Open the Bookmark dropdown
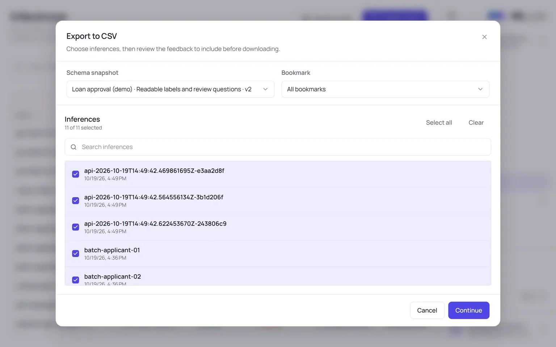 coord(385,89)
